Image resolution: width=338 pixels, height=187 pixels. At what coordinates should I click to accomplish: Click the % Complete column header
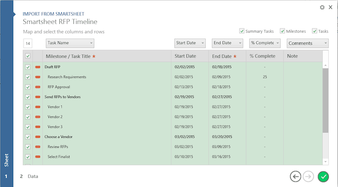(x=265, y=56)
